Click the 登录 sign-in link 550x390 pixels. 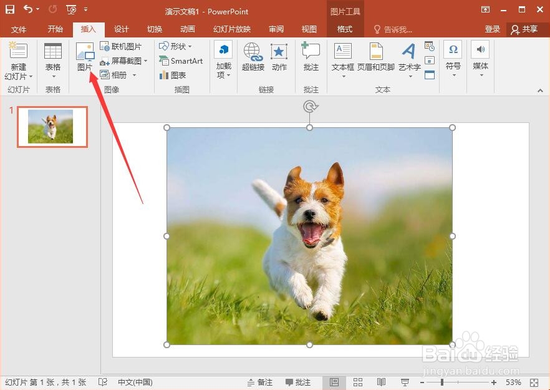coord(492,29)
